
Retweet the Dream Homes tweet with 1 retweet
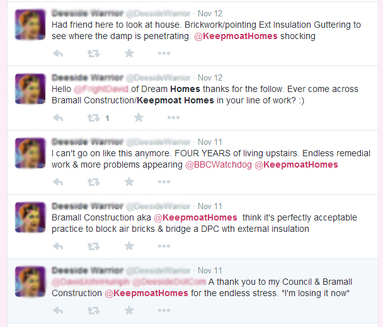pyautogui.click(x=94, y=118)
